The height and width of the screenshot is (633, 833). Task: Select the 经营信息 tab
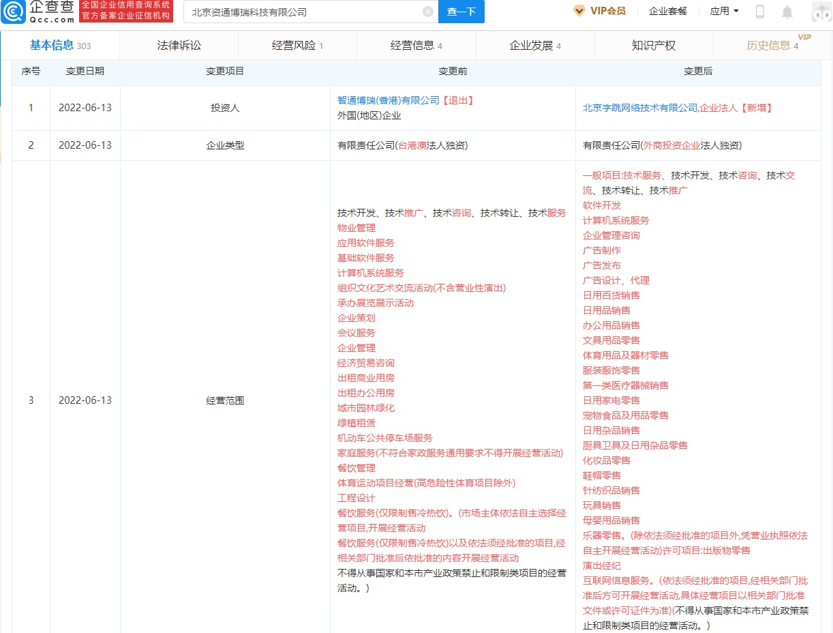click(x=416, y=46)
